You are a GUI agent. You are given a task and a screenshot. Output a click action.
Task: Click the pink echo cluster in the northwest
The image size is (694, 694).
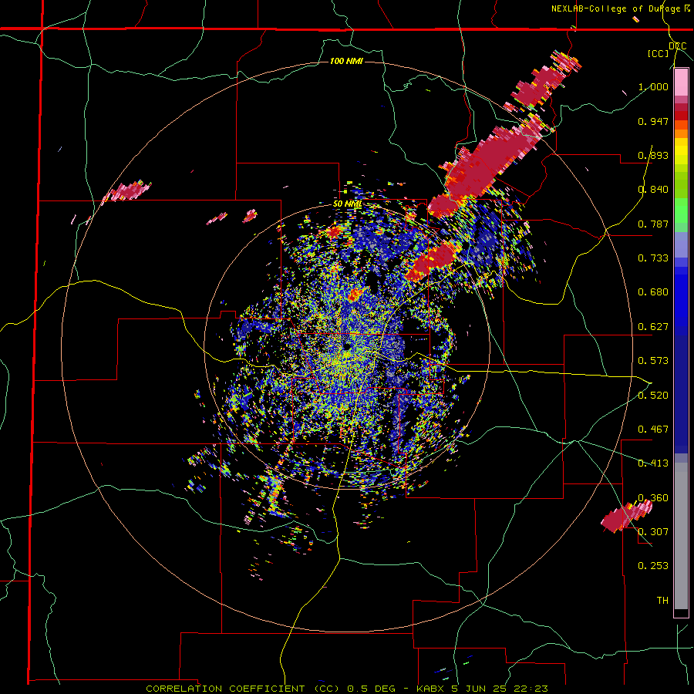[x=127, y=190]
